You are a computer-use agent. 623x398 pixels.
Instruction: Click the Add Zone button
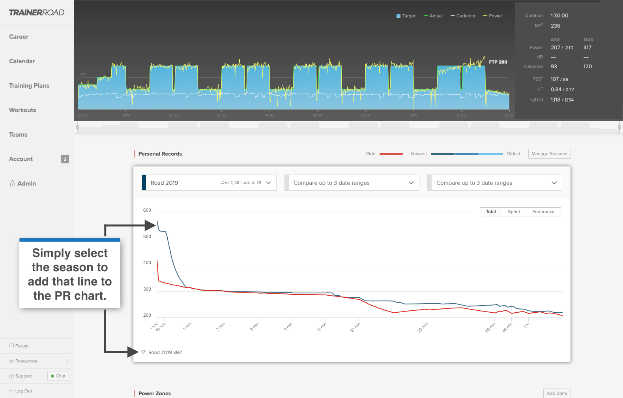tap(557, 393)
